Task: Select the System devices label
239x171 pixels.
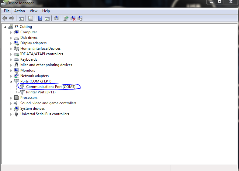Action: pyautogui.click(x=33, y=109)
